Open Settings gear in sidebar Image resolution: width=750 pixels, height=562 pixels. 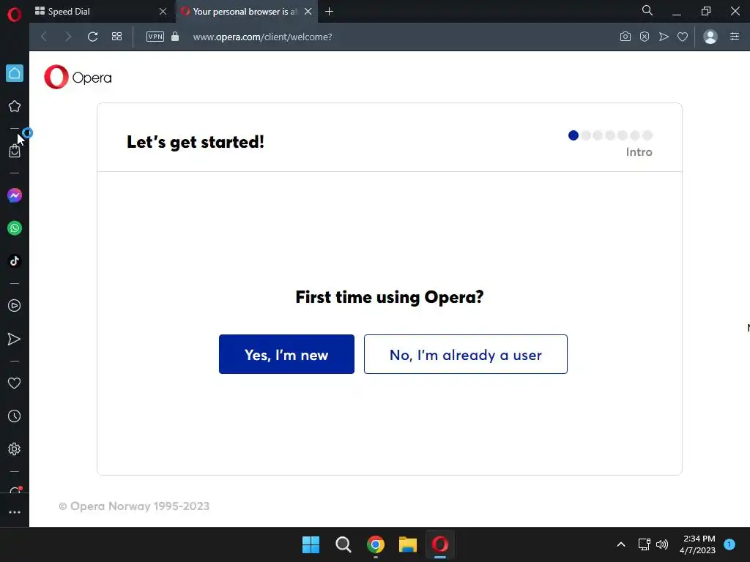click(x=15, y=449)
